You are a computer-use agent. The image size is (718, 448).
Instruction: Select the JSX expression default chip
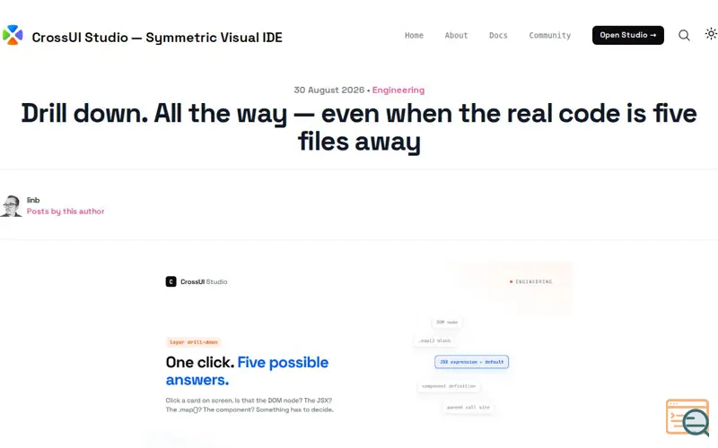472,362
